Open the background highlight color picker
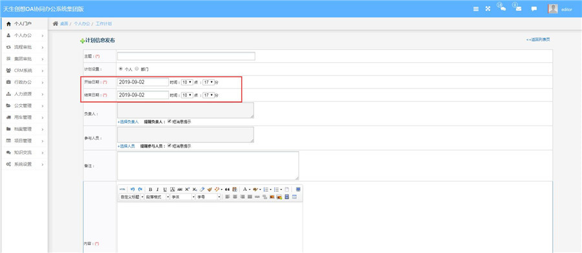The width and height of the screenshot is (582, 253). (x=255, y=189)
